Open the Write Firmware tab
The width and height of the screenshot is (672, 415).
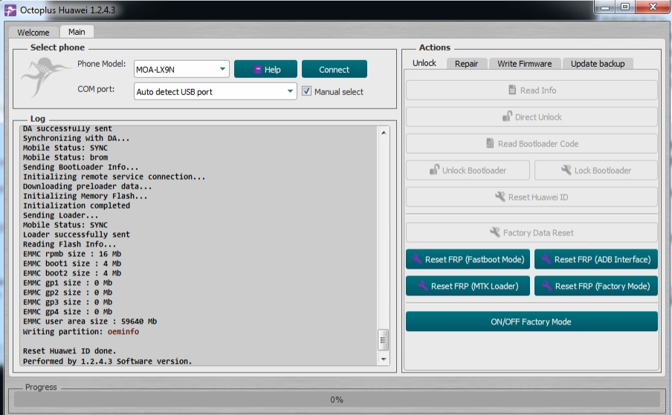point(525,64)
